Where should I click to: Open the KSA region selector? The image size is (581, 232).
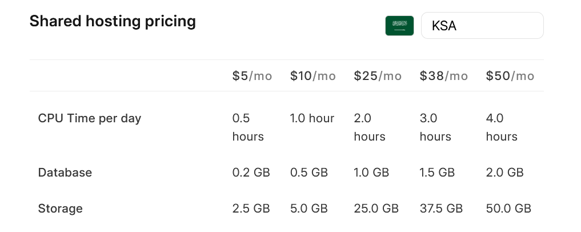point(482,26)
